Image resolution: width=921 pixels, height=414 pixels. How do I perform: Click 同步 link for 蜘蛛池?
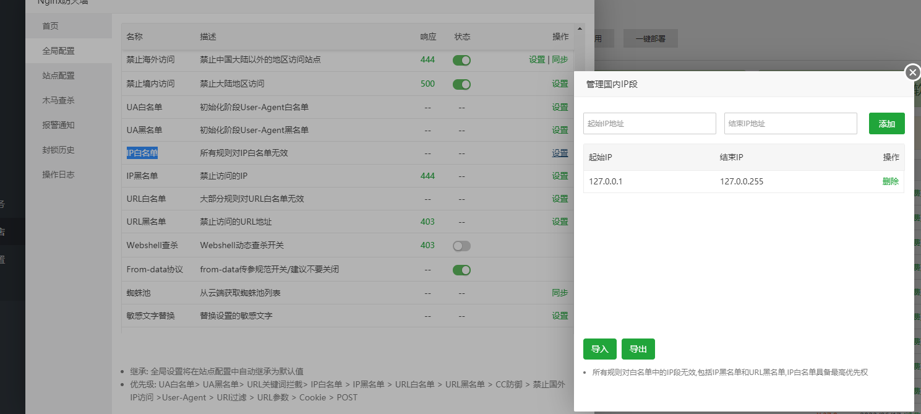tap(560, 293)
